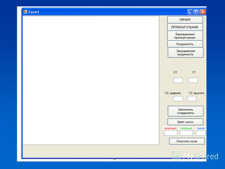This screenshot has width=225, height=169.
Task: Choose Закрашенный прямоугольник button
Action: pos(185,36)
